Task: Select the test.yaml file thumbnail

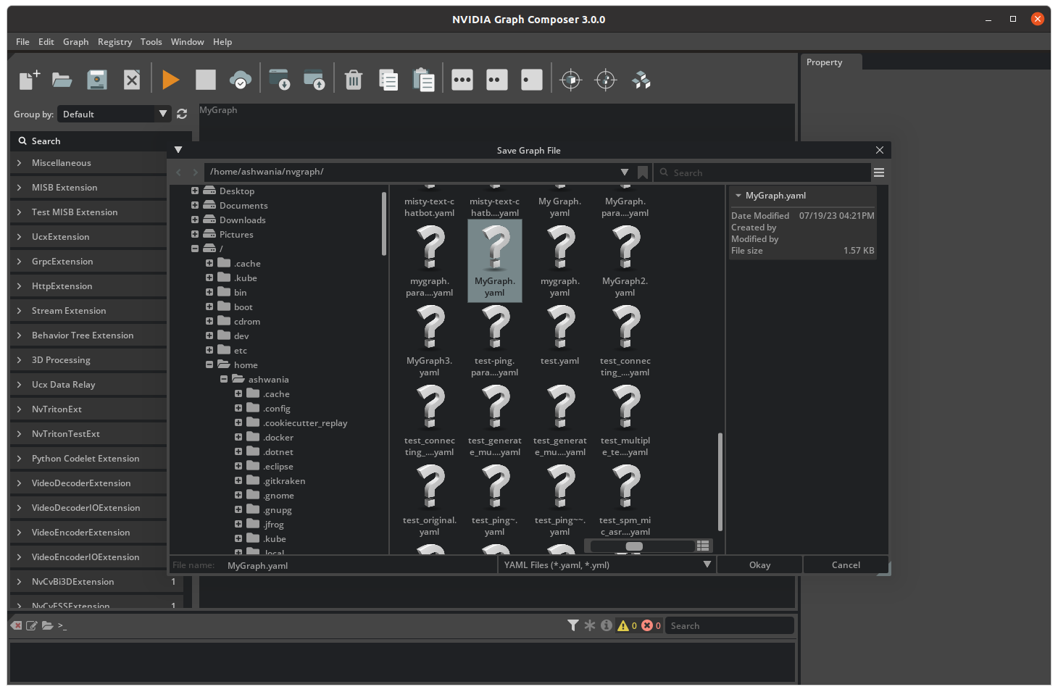Action: click(559, 341)
